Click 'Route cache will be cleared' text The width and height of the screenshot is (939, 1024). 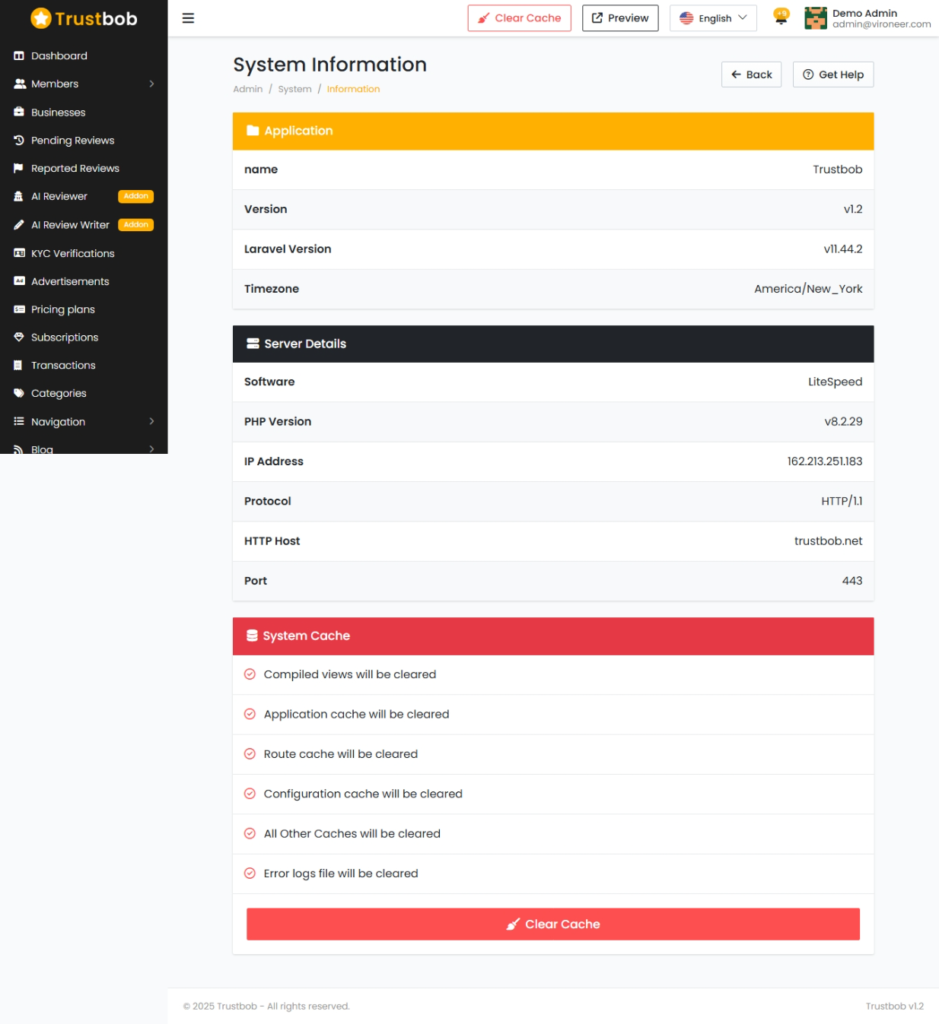(x=341, y=754)
